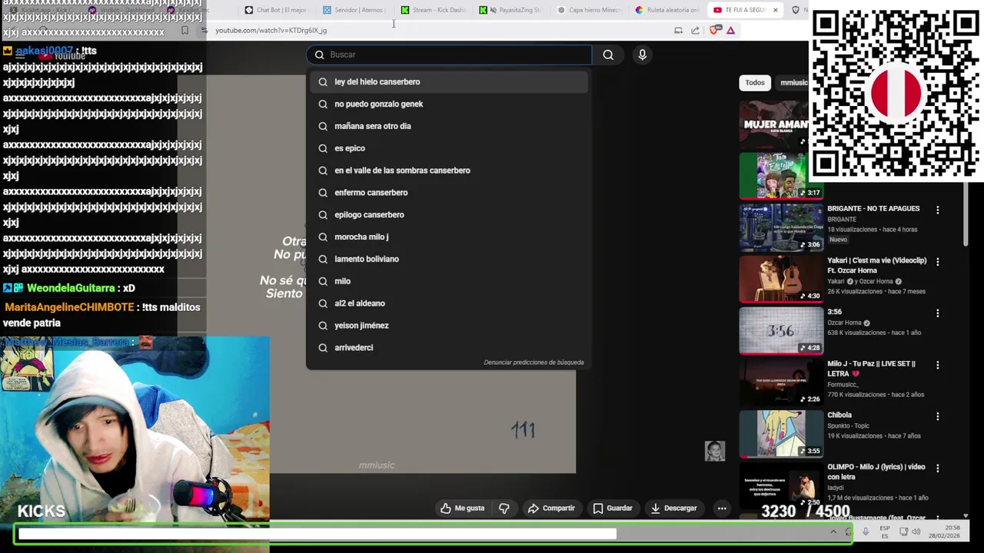Select suggestion 'enfermo canserbero'
The height and width of the screenshot is (553, 984).
pyautogui.click(x=449, y=193)
